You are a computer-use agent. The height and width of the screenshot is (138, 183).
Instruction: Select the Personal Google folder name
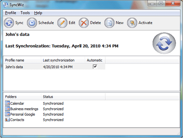(x=23, y=114)
